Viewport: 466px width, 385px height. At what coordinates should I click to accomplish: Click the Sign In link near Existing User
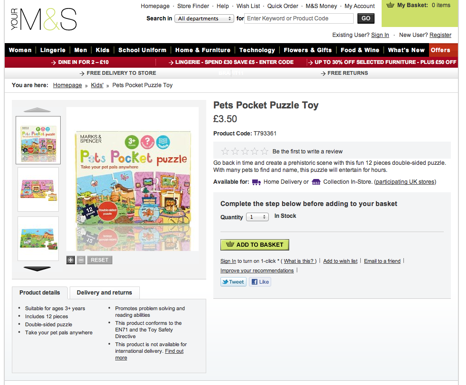380,35
